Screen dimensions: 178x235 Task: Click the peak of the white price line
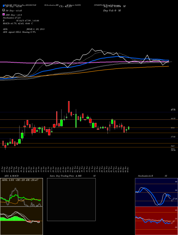92,49
